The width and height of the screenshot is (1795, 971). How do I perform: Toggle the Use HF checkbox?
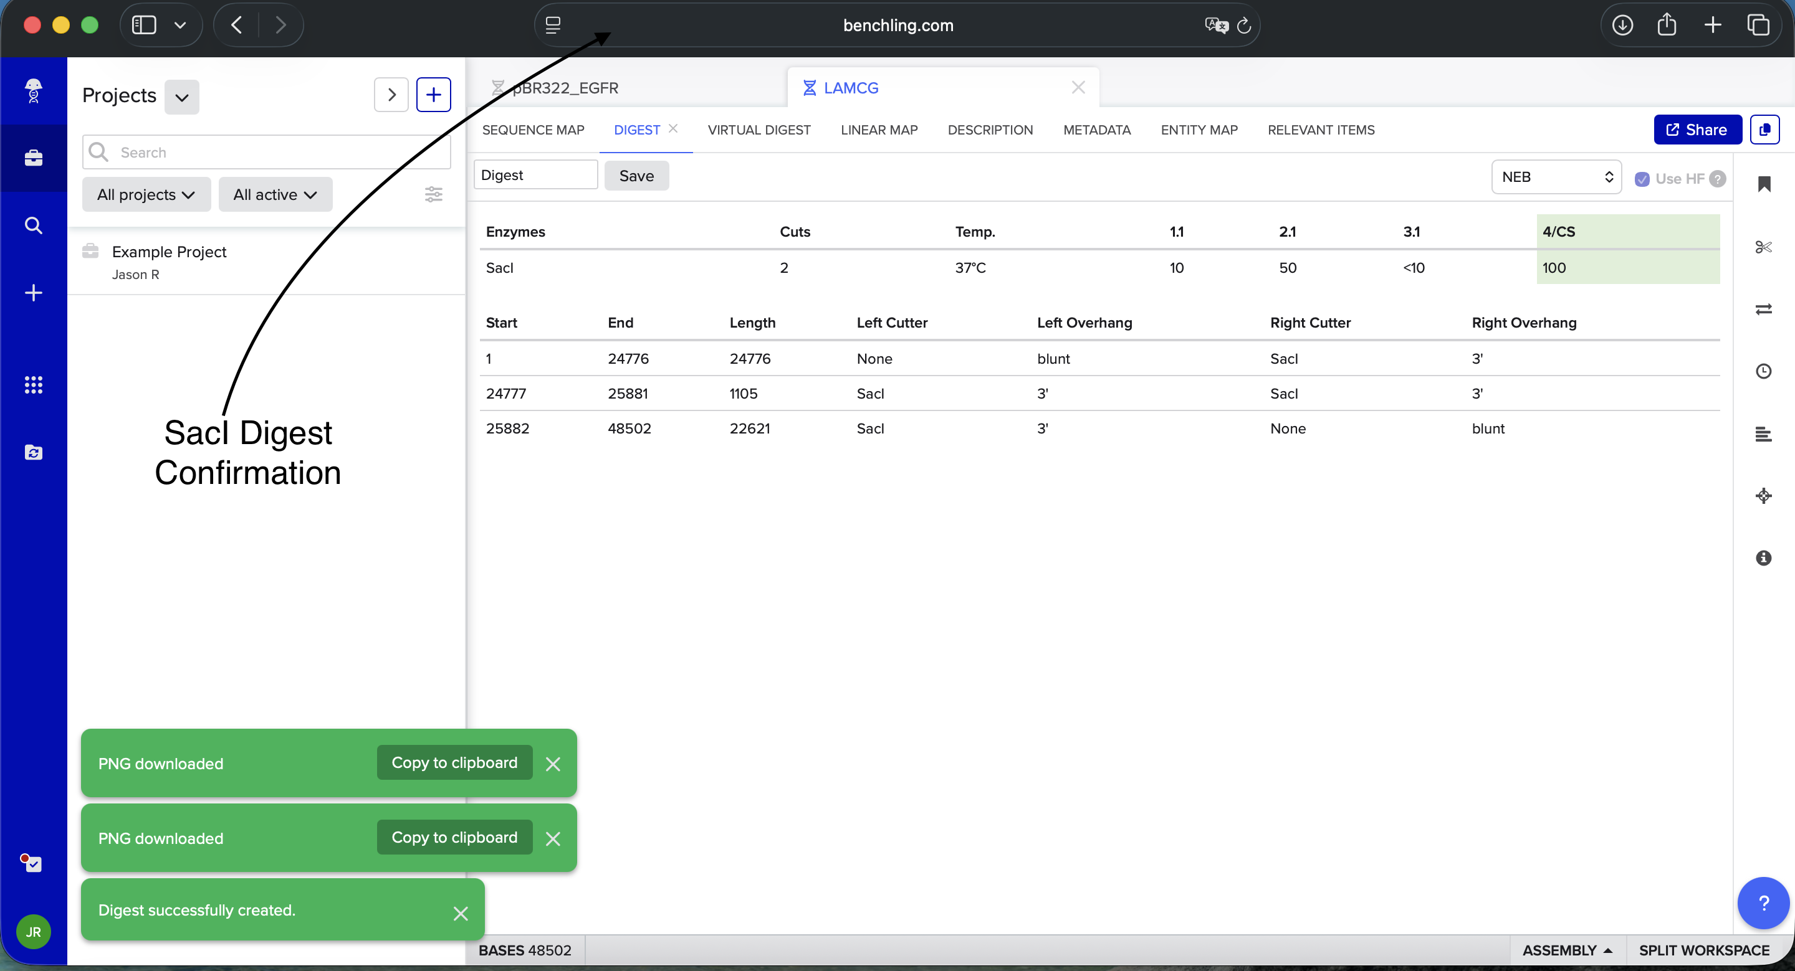[x=1642, y=179]
